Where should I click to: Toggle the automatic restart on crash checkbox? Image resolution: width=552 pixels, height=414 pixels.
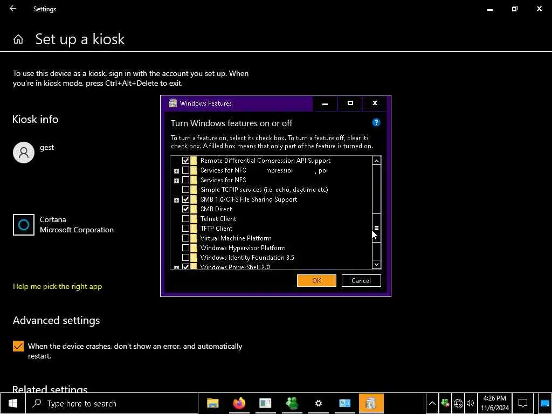(18, 346)
